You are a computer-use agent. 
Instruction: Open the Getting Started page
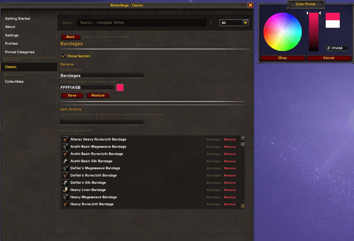(x=18, y=18)
